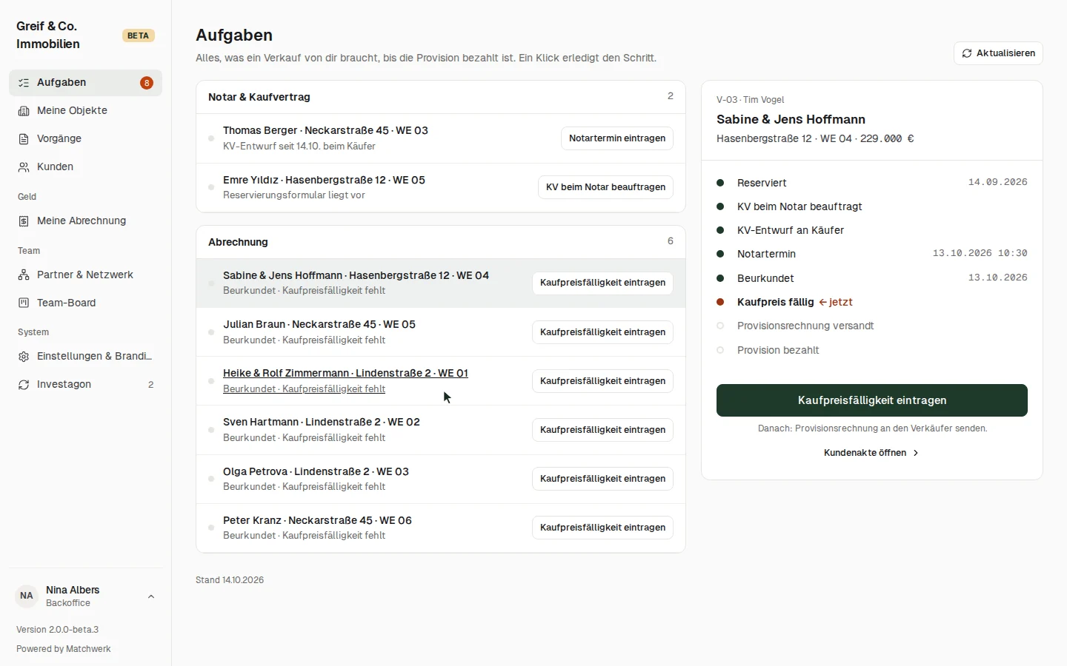Click the Reserviert timeline step
The width and height of the screenshot is (1067, 666).
(x=872, y=183)
